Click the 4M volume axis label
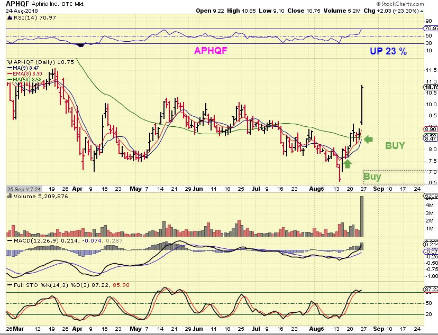 point(430,206)
